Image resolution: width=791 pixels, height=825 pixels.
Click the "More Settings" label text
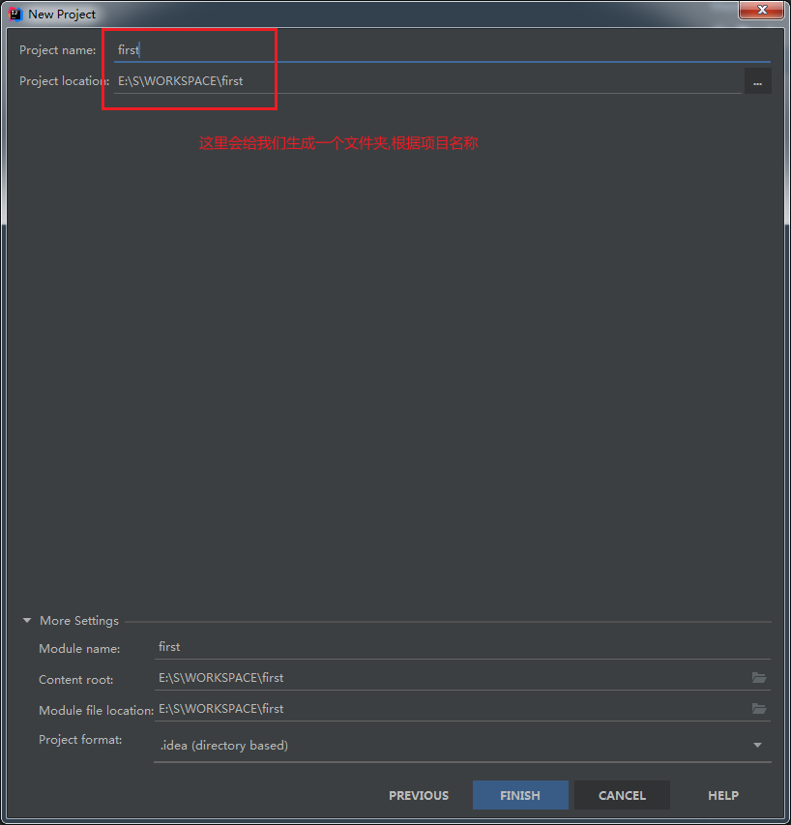point(79,621)
